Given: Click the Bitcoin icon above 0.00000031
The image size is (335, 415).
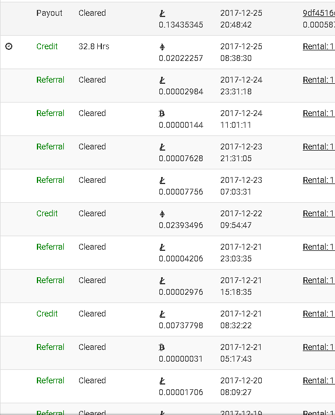Looking at the screenshot, I should 162,347.
